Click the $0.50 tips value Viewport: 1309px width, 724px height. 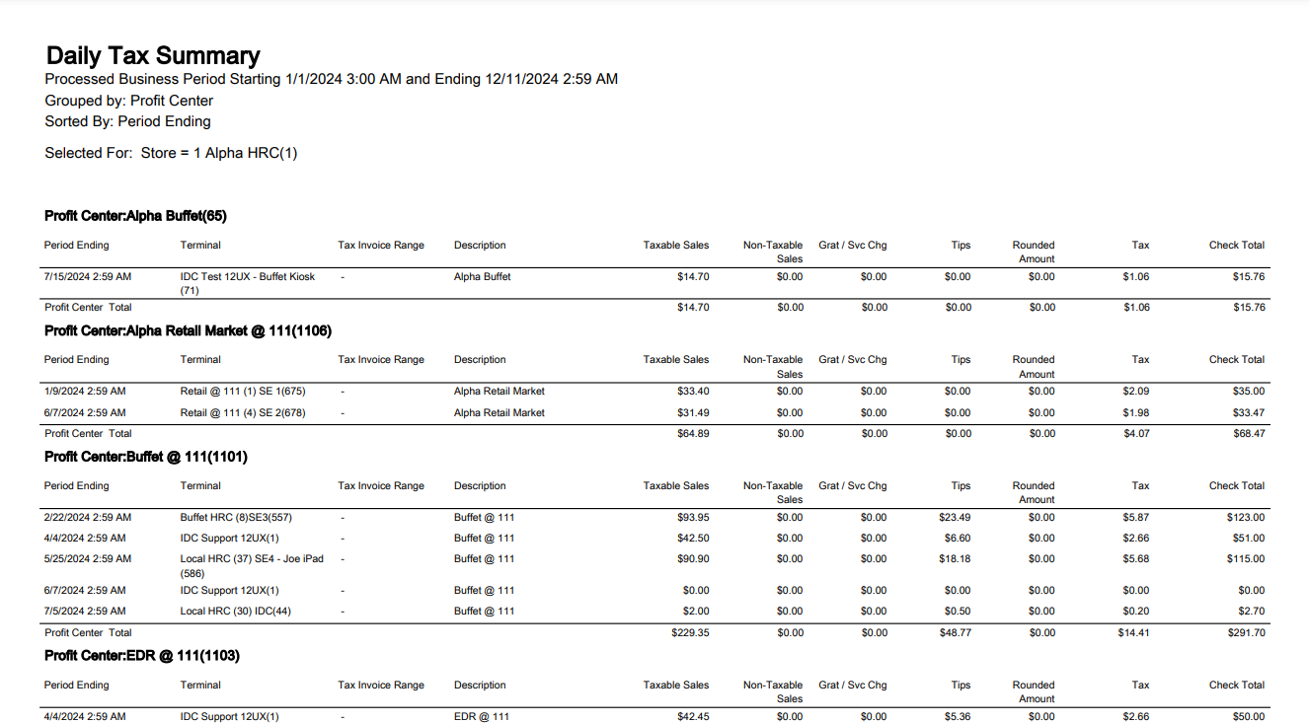(958, 612)
